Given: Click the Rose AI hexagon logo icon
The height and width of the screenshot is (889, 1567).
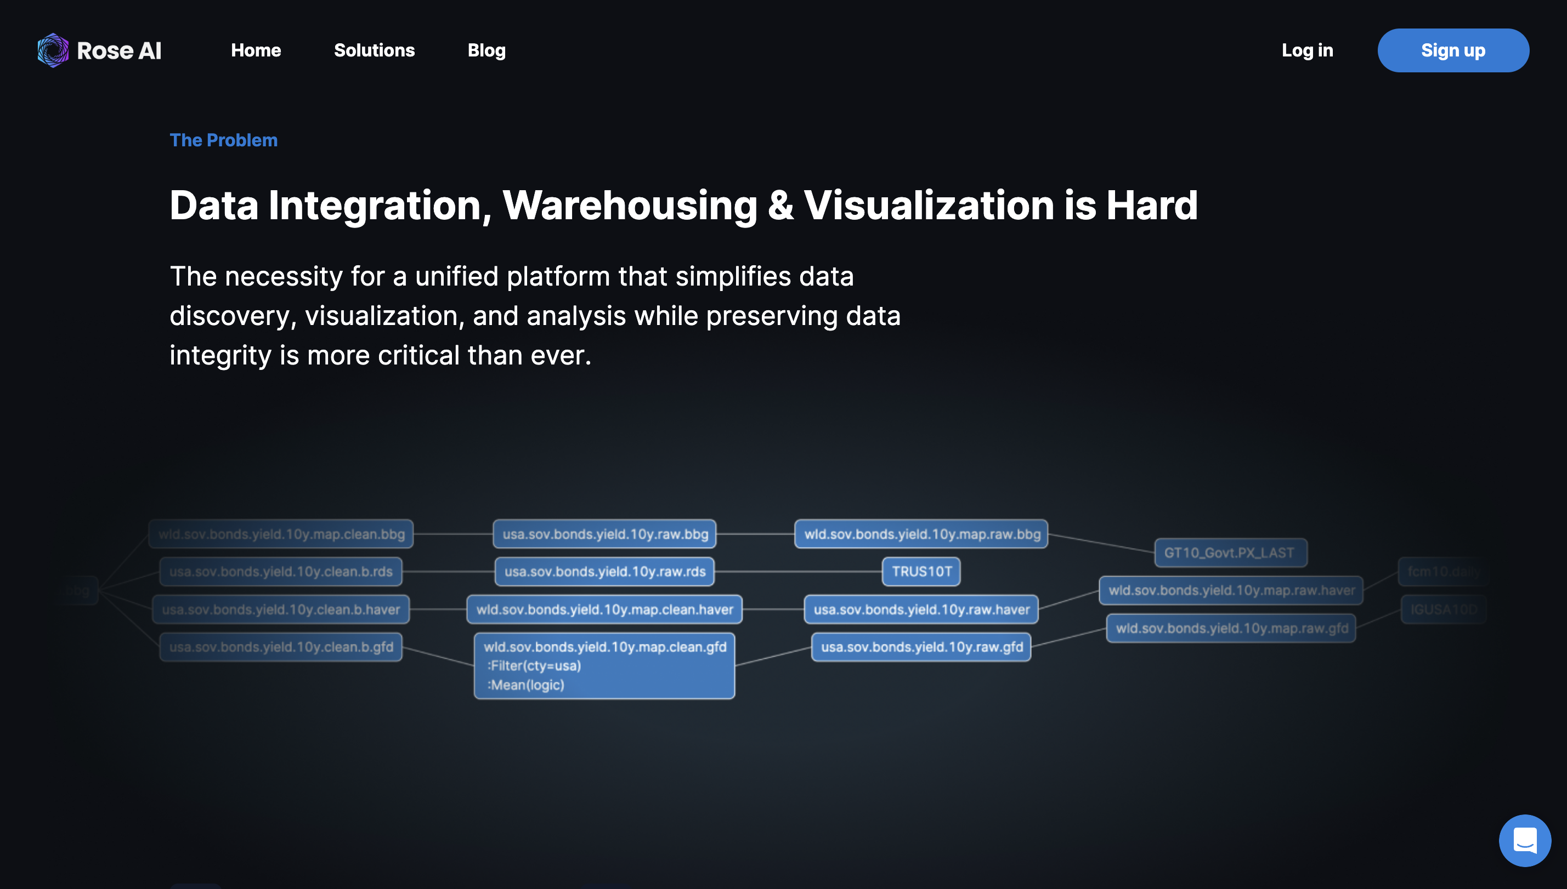Looking at the screenshot, I should click(x=53, y=50).
